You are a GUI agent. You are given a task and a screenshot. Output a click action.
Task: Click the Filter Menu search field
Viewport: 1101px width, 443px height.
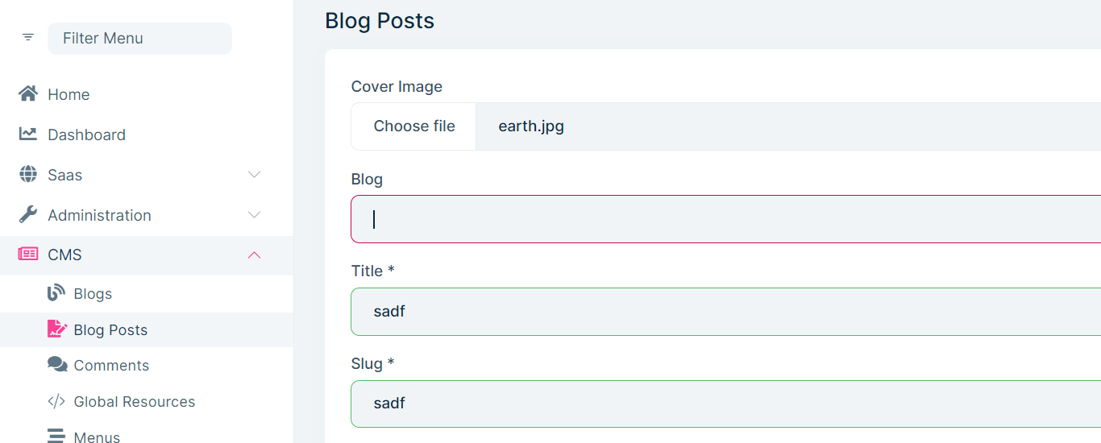(139, 39)
